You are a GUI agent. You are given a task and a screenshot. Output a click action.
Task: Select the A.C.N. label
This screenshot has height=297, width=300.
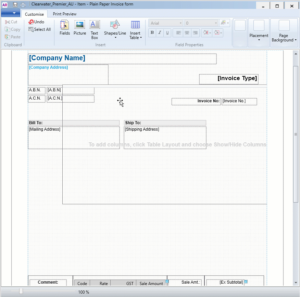37,99
